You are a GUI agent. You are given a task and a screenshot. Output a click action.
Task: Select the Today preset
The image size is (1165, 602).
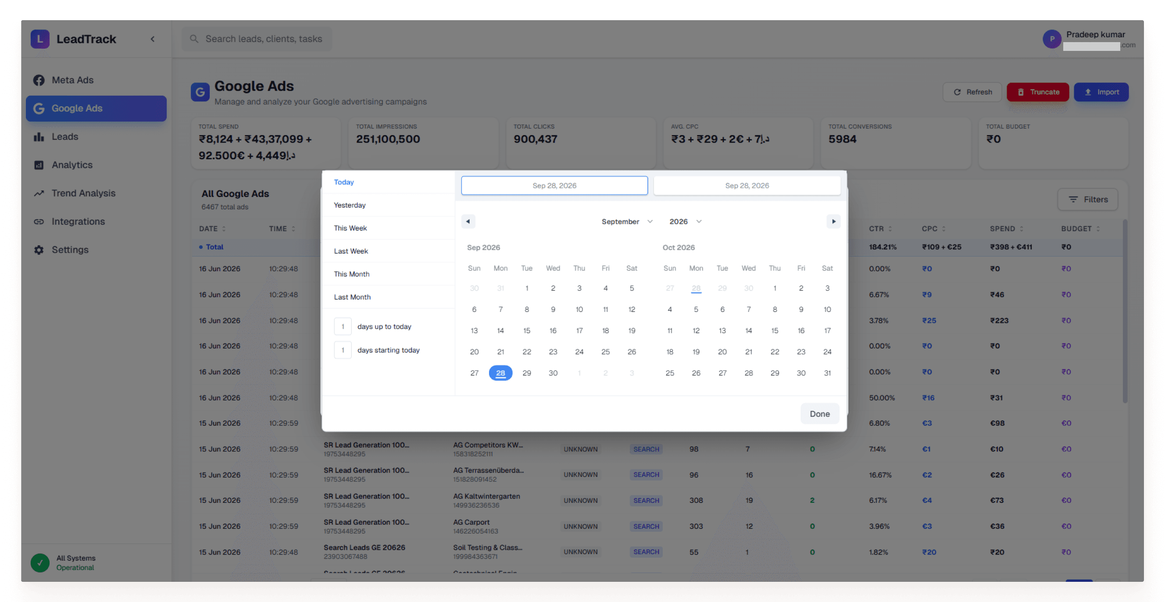(388, 182)
